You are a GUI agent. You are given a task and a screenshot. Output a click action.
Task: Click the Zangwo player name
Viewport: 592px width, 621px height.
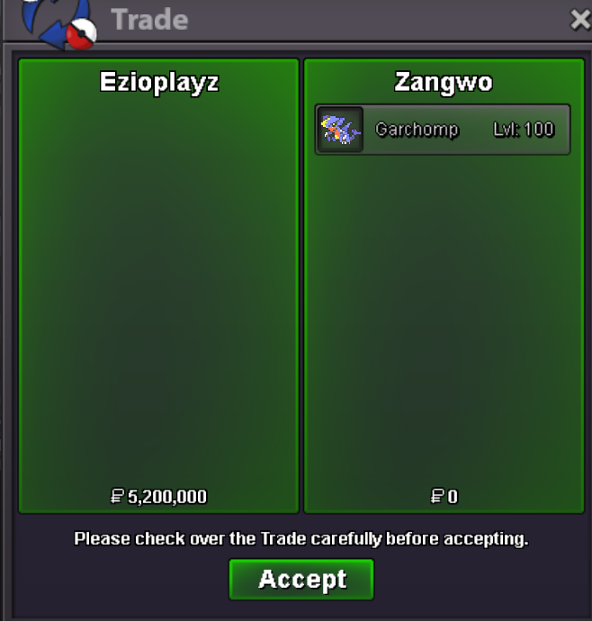(444, 83)
